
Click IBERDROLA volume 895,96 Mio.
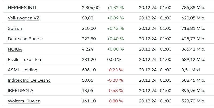pyautogui.click(x=193, y=91)
